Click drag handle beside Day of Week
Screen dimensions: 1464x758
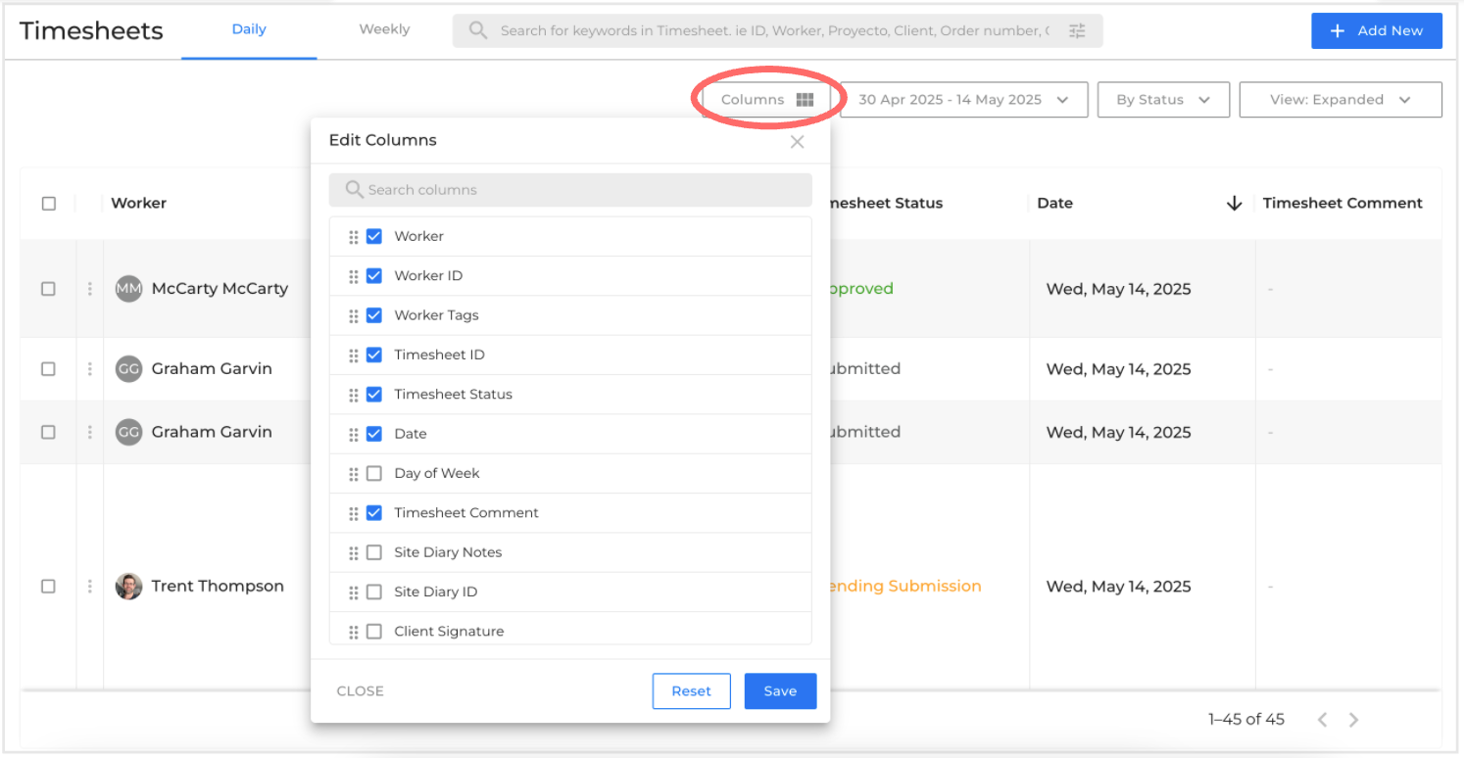(x=353, y=474)
